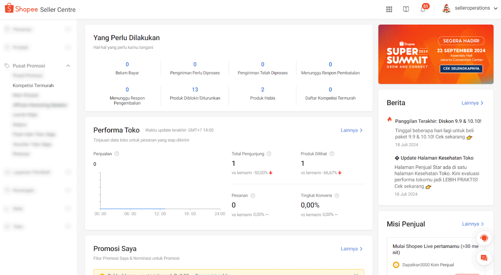Viewport: 501px width, 275px height.
Task: Open the chat bubble floating button
Action: 484,258
